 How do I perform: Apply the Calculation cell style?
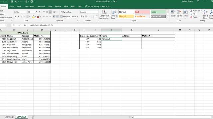(x=142, y=16)
